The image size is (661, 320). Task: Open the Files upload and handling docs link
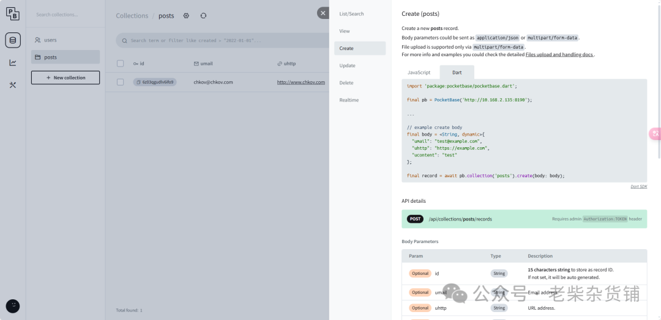[x=559, y=54]
